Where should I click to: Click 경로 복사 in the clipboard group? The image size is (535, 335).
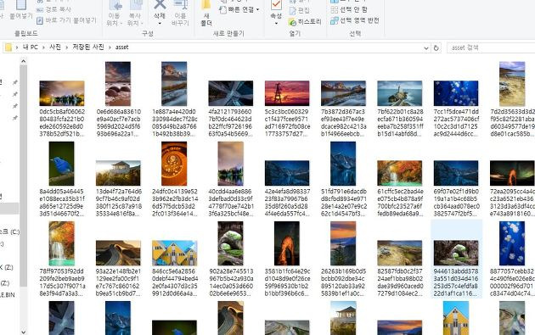point(53,9)
